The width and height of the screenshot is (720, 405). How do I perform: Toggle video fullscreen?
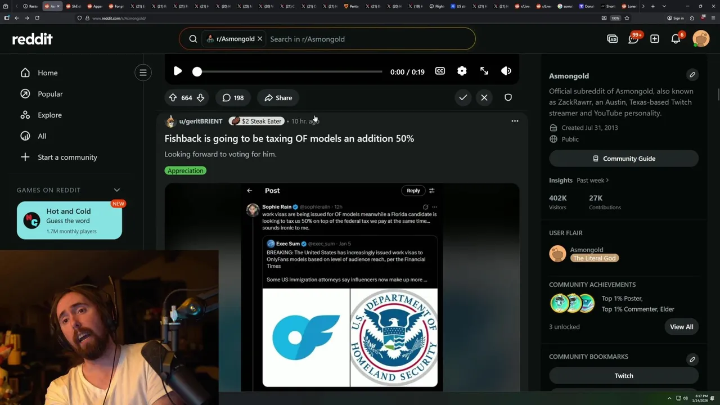484,71
